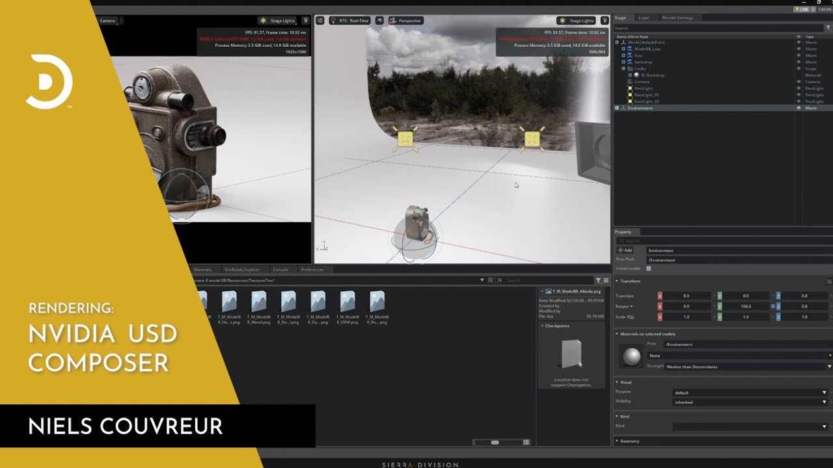Click the bookmark icon in content browser path
Screen dimensions: 833x468
coord(490,280)
